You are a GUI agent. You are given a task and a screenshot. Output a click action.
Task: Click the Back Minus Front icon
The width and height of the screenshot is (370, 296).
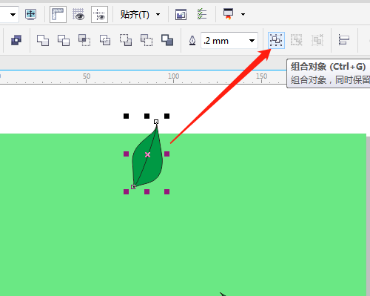click(147, 40)
